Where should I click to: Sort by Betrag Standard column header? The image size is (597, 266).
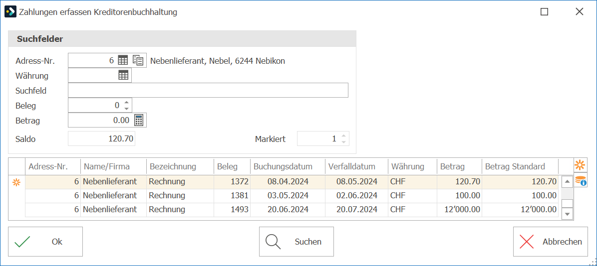coord(520,166)
